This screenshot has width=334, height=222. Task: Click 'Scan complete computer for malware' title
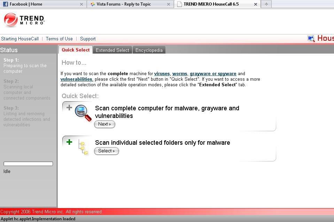point(167,112)
